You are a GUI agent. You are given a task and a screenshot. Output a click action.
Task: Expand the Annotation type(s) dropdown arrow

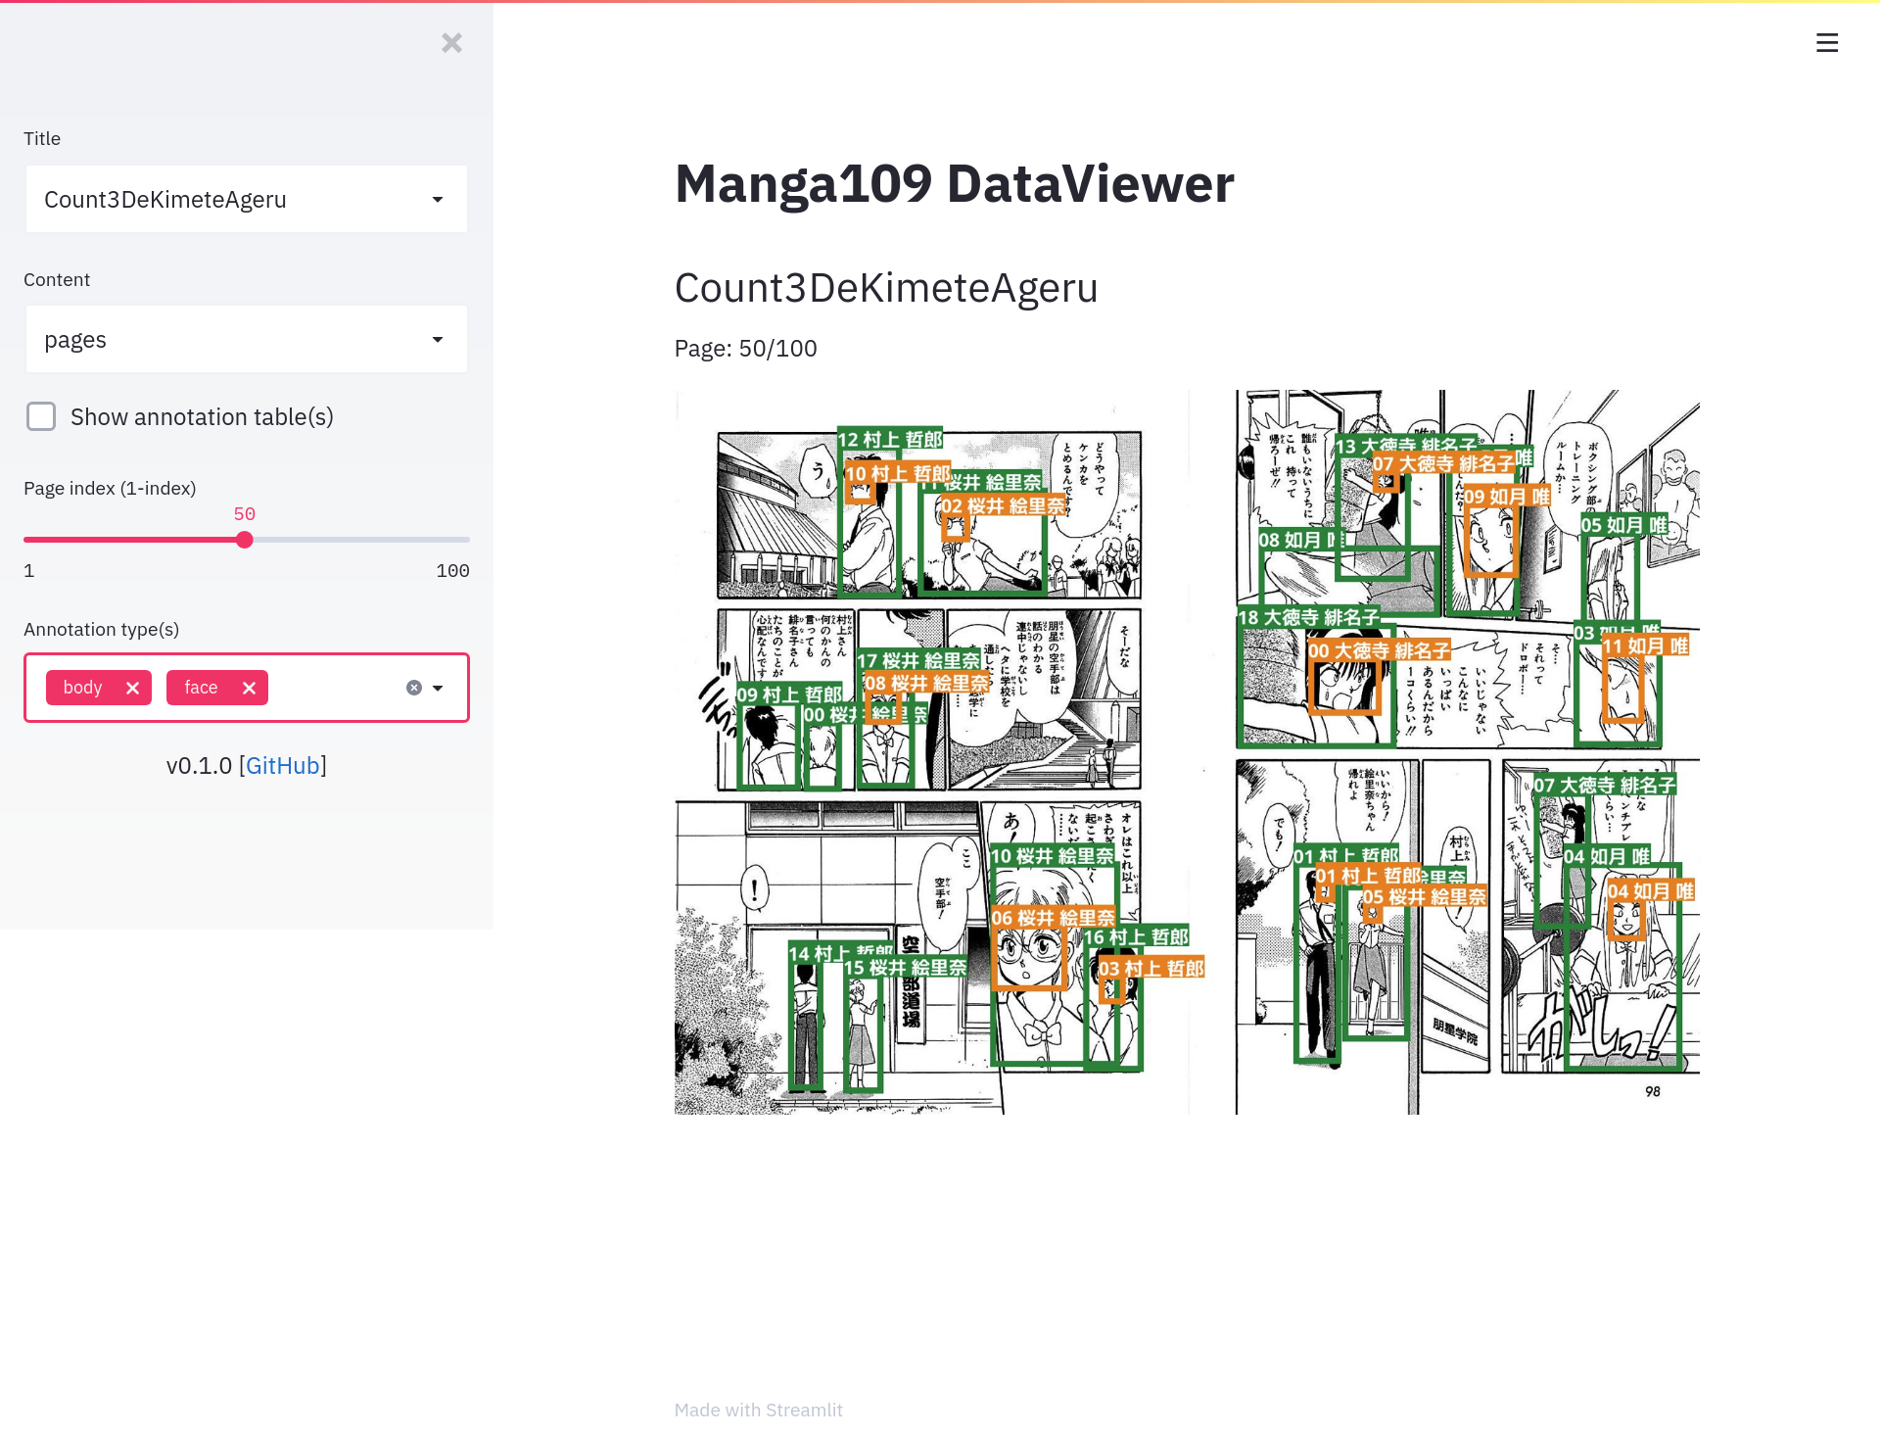point(439,688)
